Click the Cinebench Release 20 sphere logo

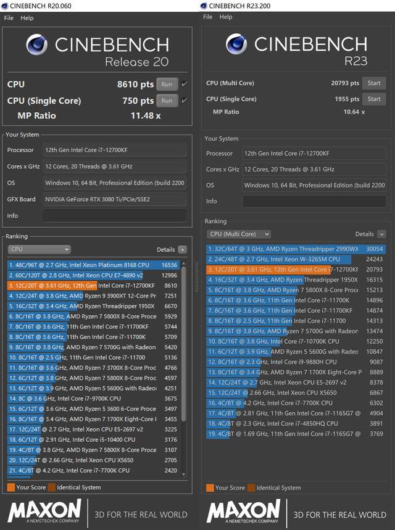(x=38, y=46)
